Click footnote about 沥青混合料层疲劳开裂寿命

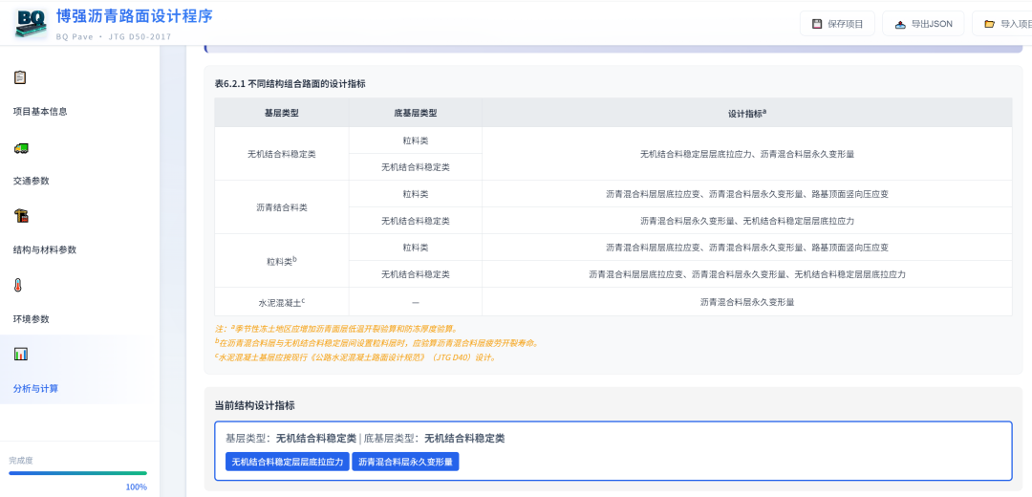coord(377,343)
